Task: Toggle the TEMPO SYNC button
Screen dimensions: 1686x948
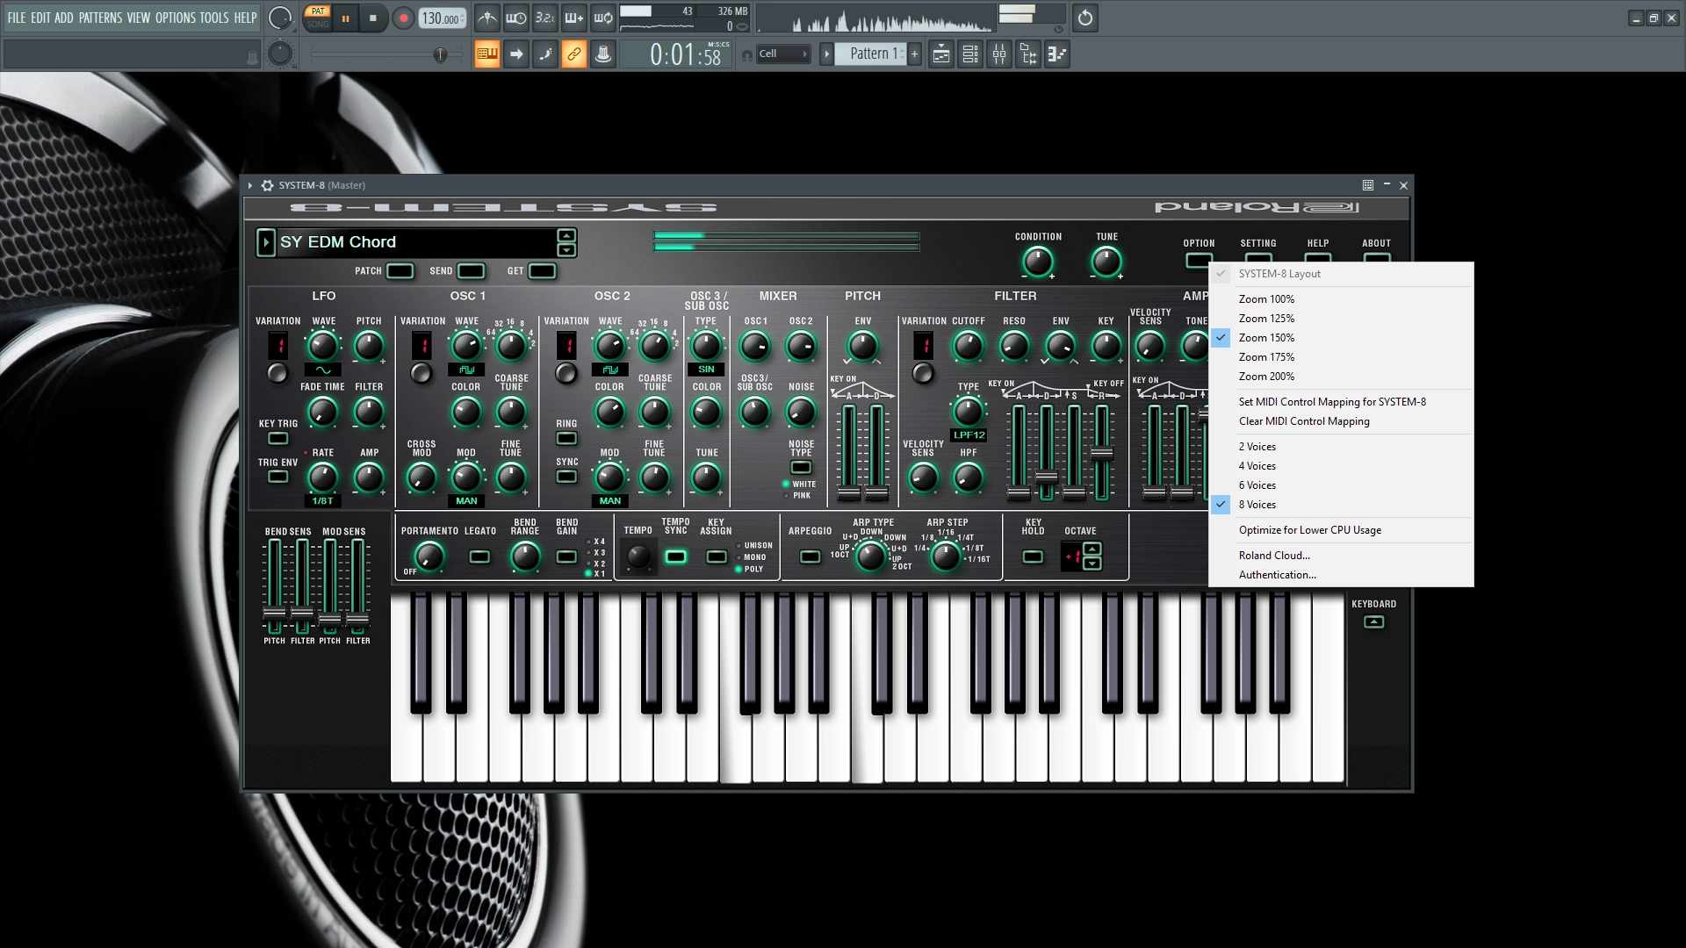Action: coord(675,557)
